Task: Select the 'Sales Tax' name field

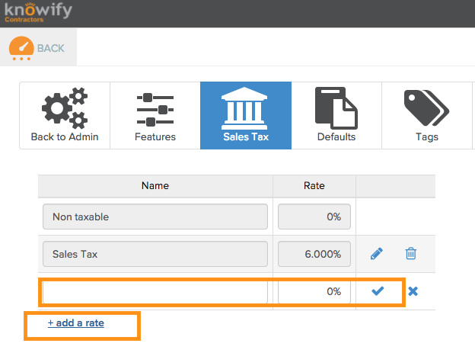Action: (155, 254)
